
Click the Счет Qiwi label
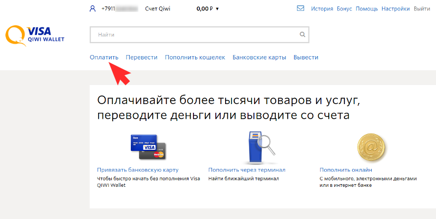[158, 9]
